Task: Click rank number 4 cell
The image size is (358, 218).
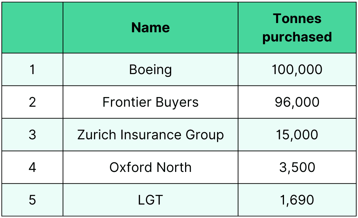Action: [x=32, y=167]
